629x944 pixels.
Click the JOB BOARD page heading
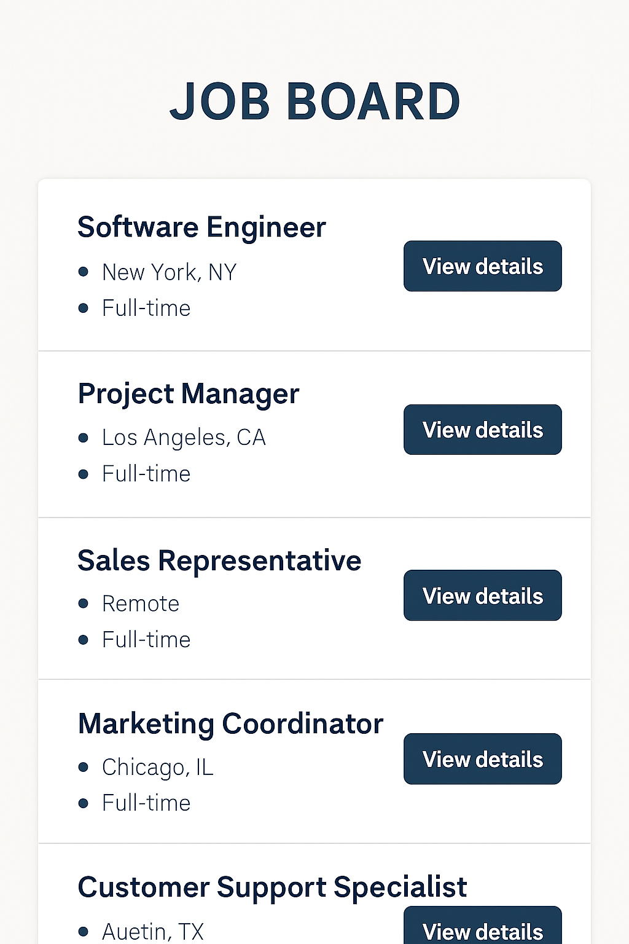tap(314, 101)
